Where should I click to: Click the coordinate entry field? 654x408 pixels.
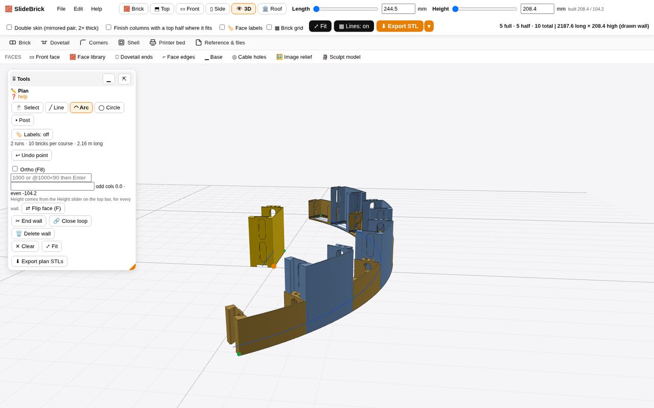click(51, 177)
